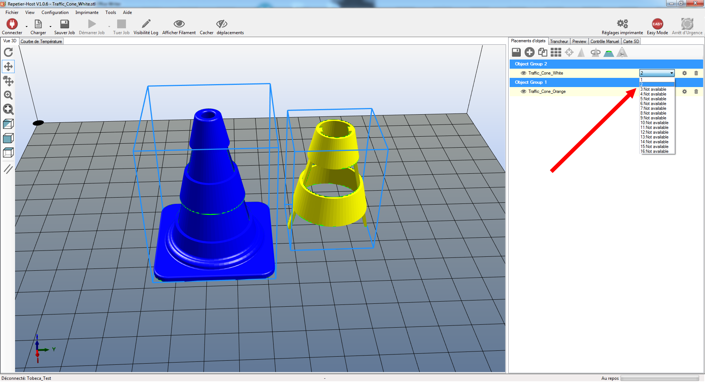This screenshot has height=382, width=705.
Task: Switch to the Trancheur tab
Action: pyautogui.click(x=558, y=42)
